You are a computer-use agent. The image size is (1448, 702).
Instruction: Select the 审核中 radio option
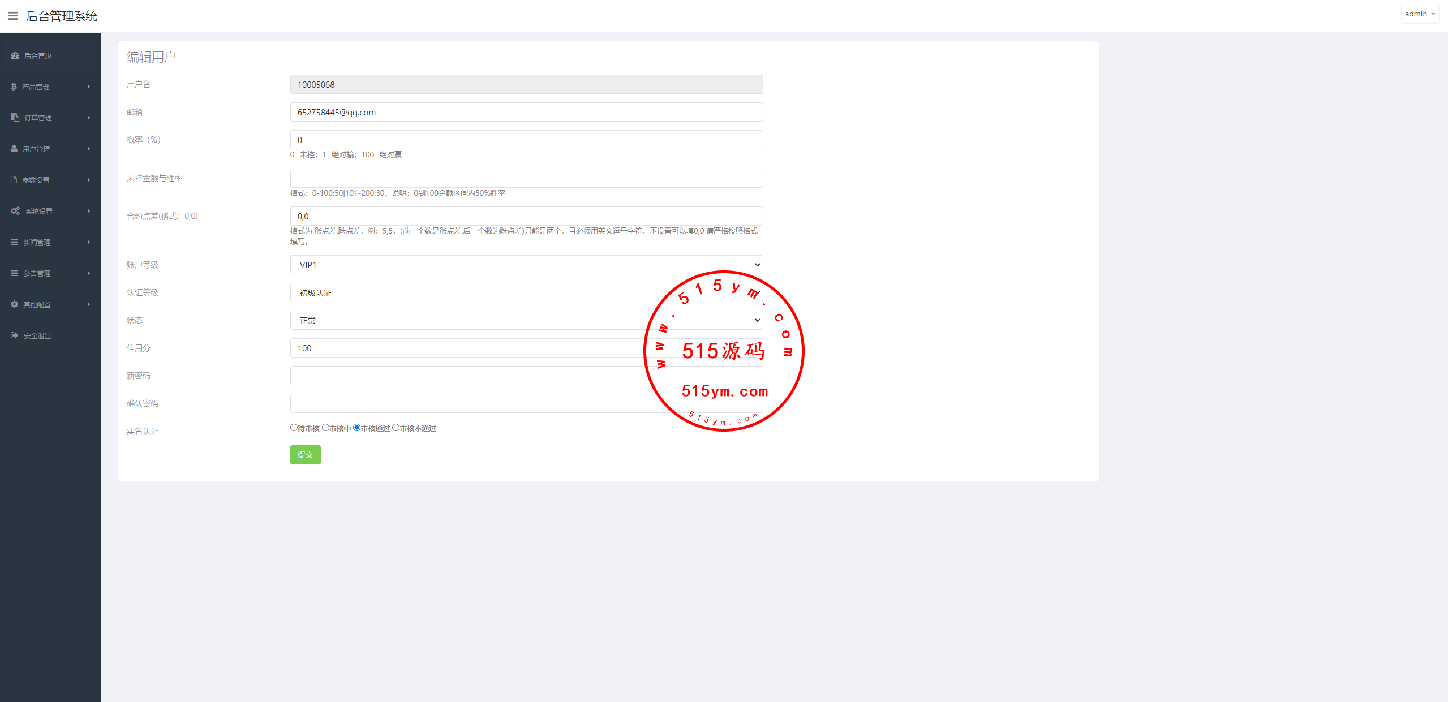click(325, 428)
